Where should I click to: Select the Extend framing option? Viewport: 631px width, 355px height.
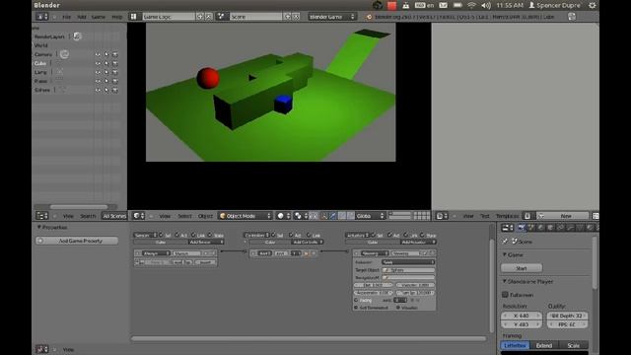click(x=544, y=345)
